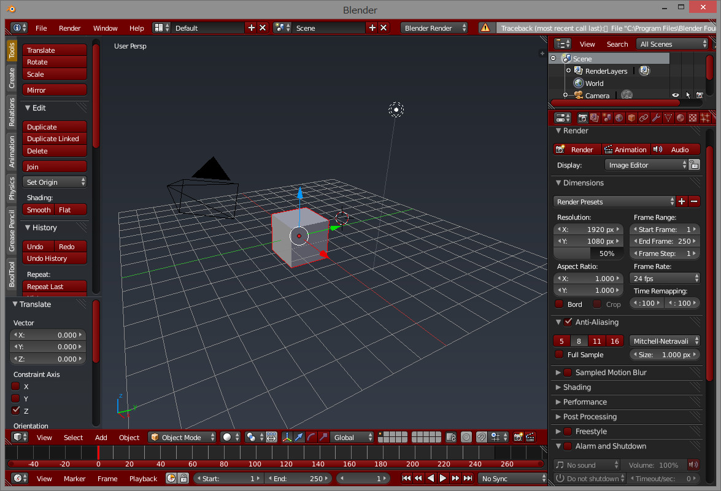Toggle the Bord checkbox
Image resolution: width=721 pixels, height=491 pixels.
pyautogui.click(x=559, y=304)
